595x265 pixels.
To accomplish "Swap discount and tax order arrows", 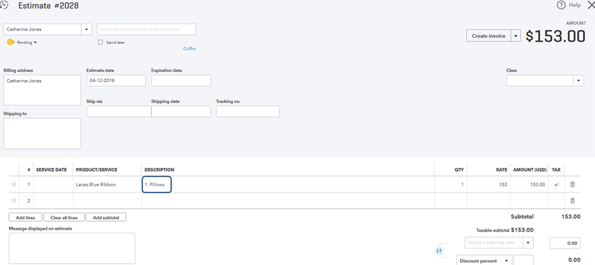I will (440, 251).
